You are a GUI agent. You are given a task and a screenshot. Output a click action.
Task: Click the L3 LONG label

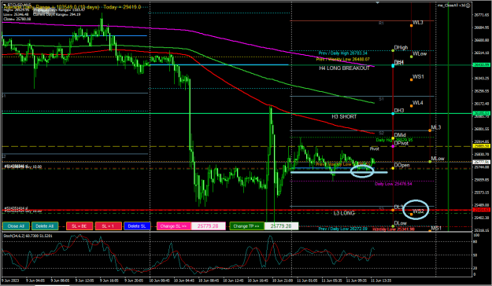tap(344, 213)
